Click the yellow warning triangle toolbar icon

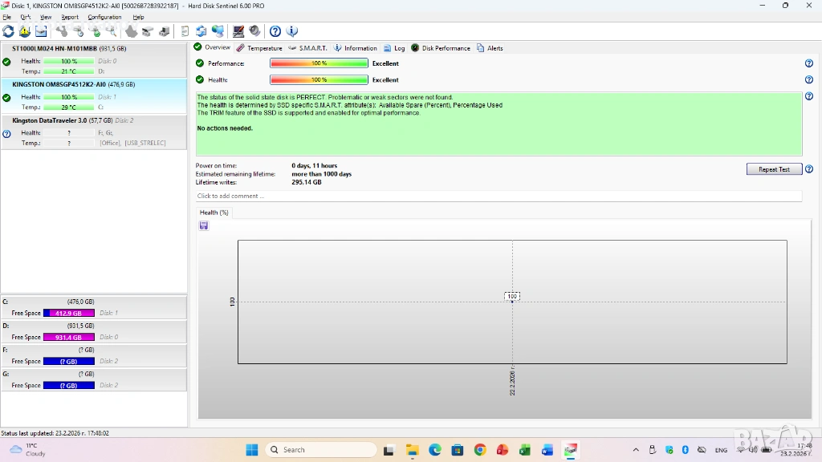[x=24, y=31]
